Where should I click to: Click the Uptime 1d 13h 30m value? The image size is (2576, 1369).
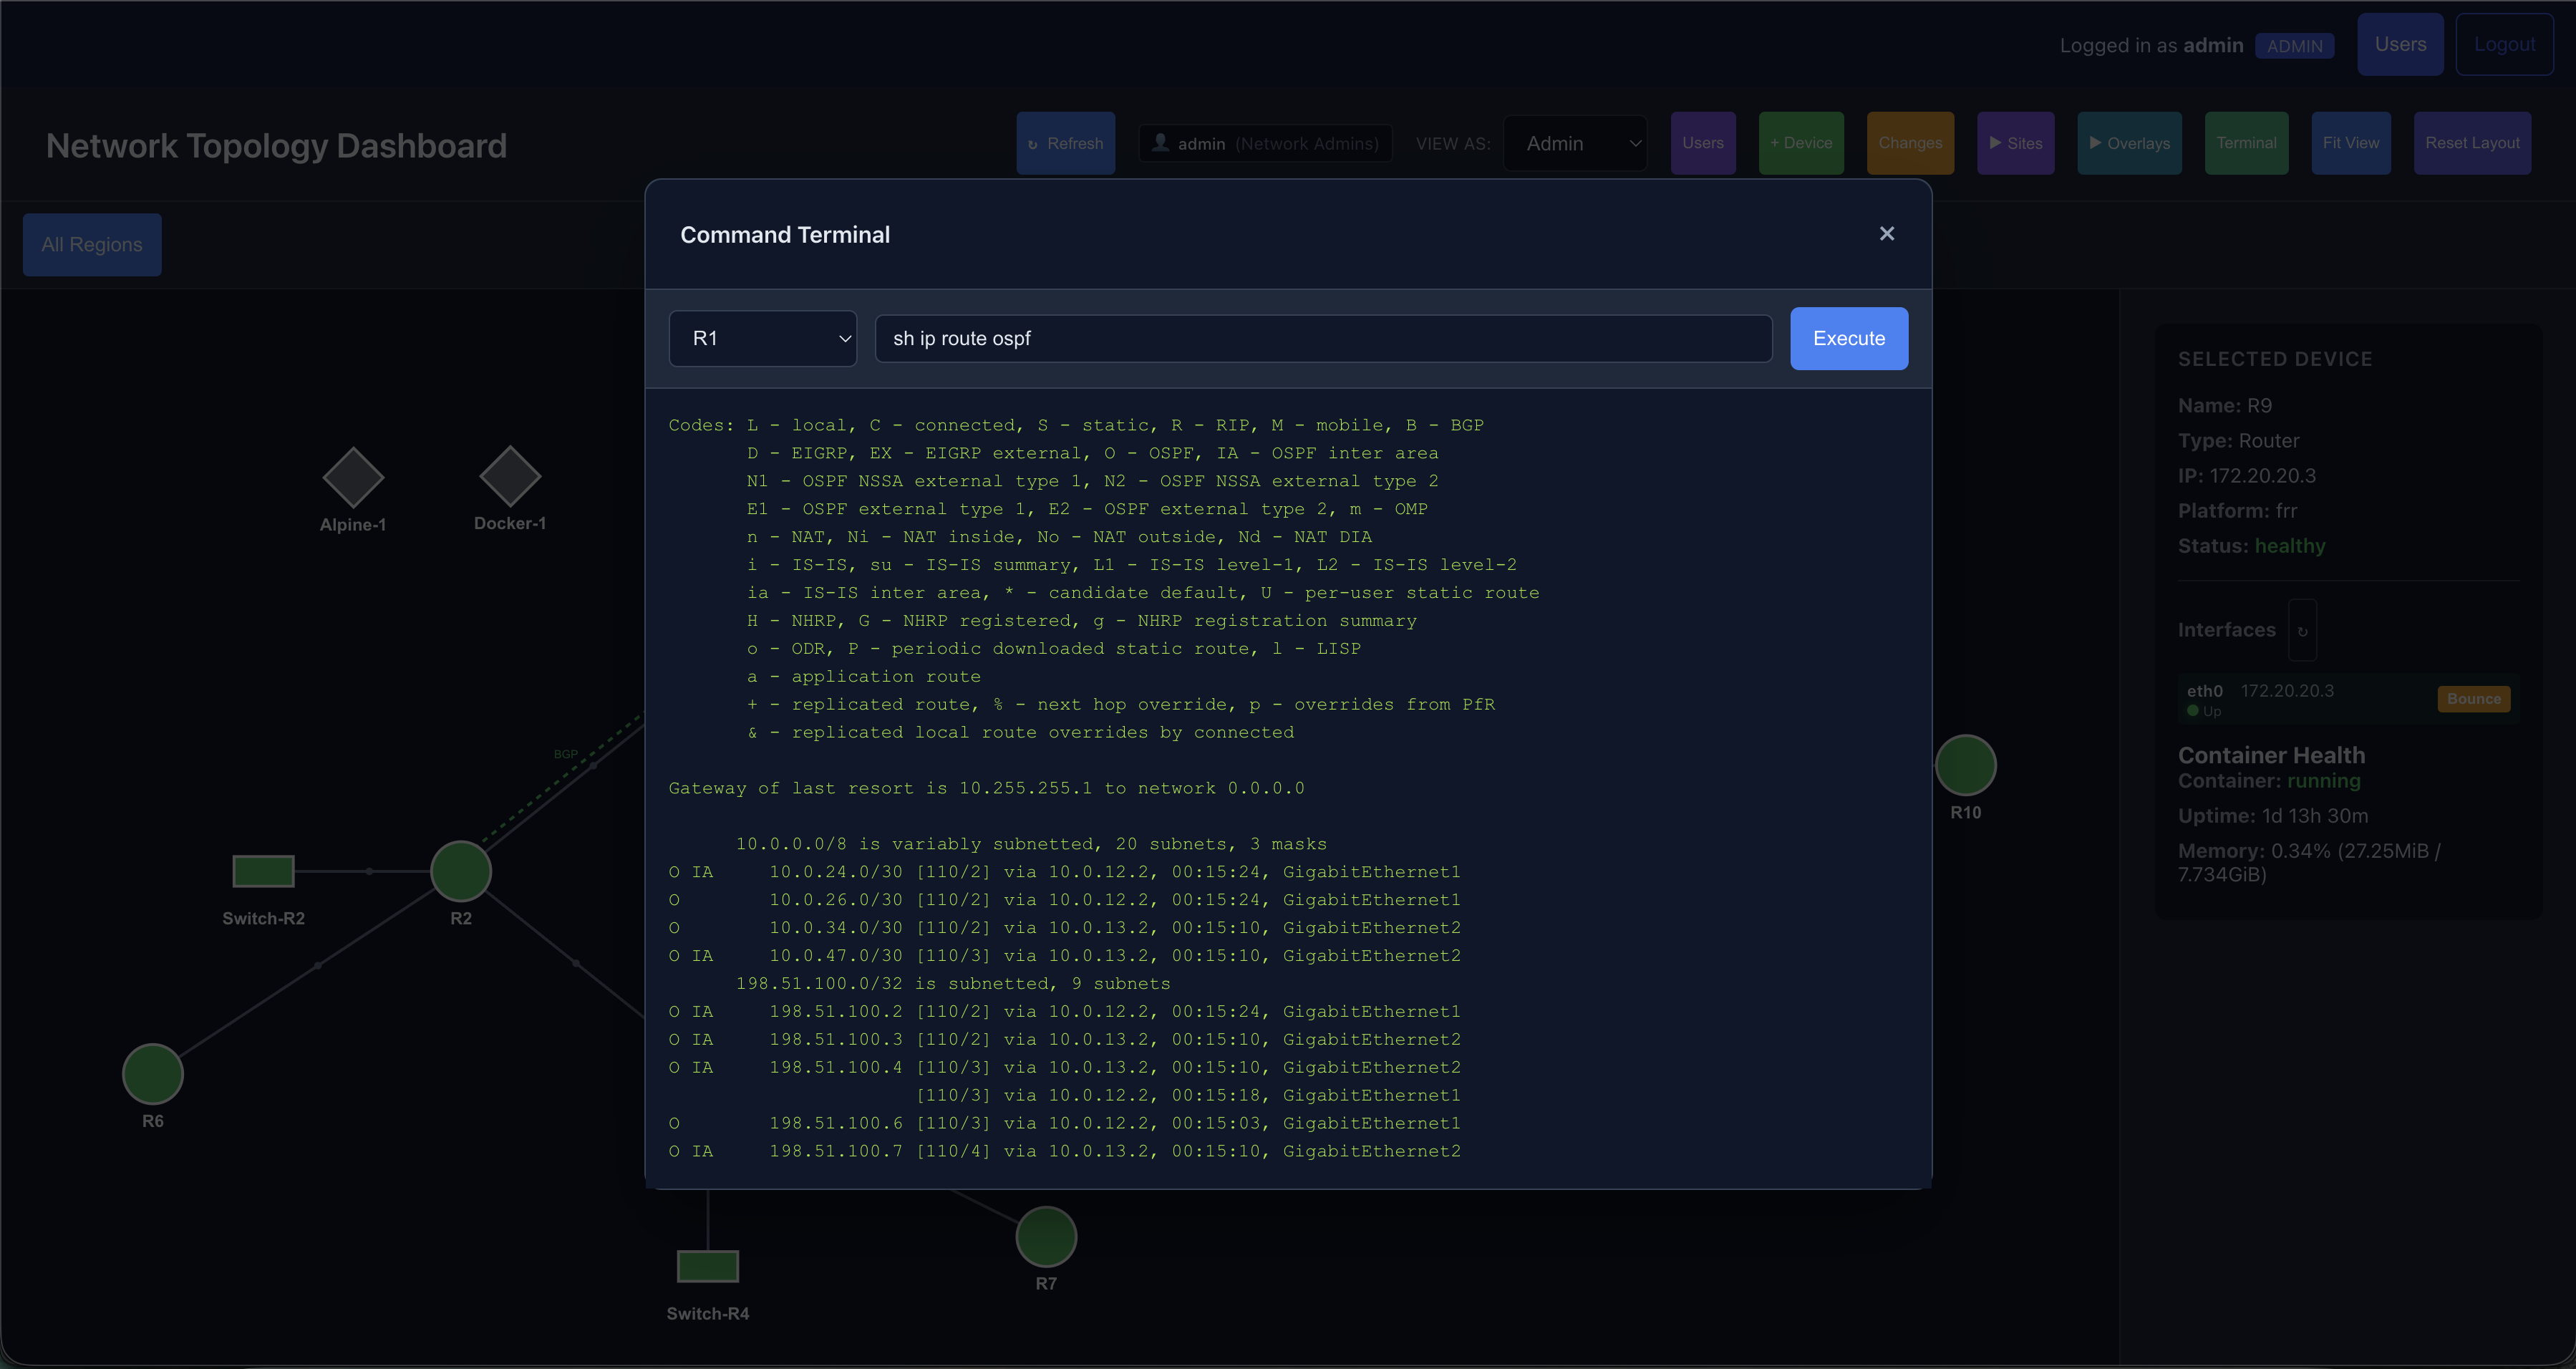pyautogui.click(x=2315, y=816)
